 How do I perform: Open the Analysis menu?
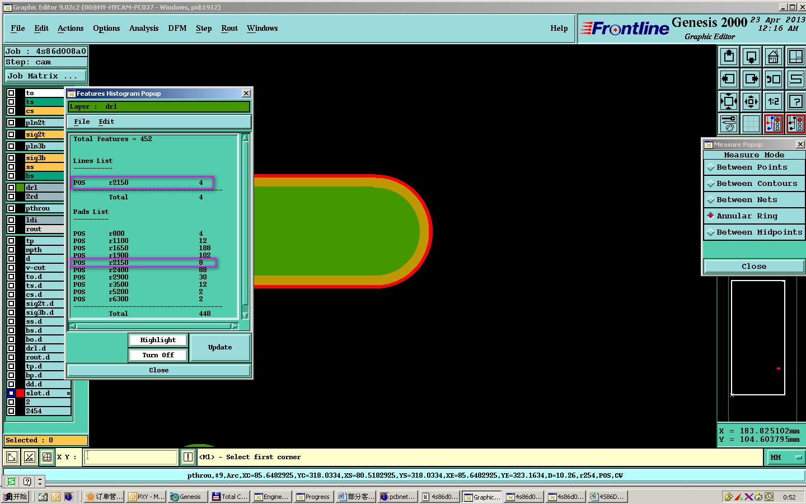coord(144,28)
